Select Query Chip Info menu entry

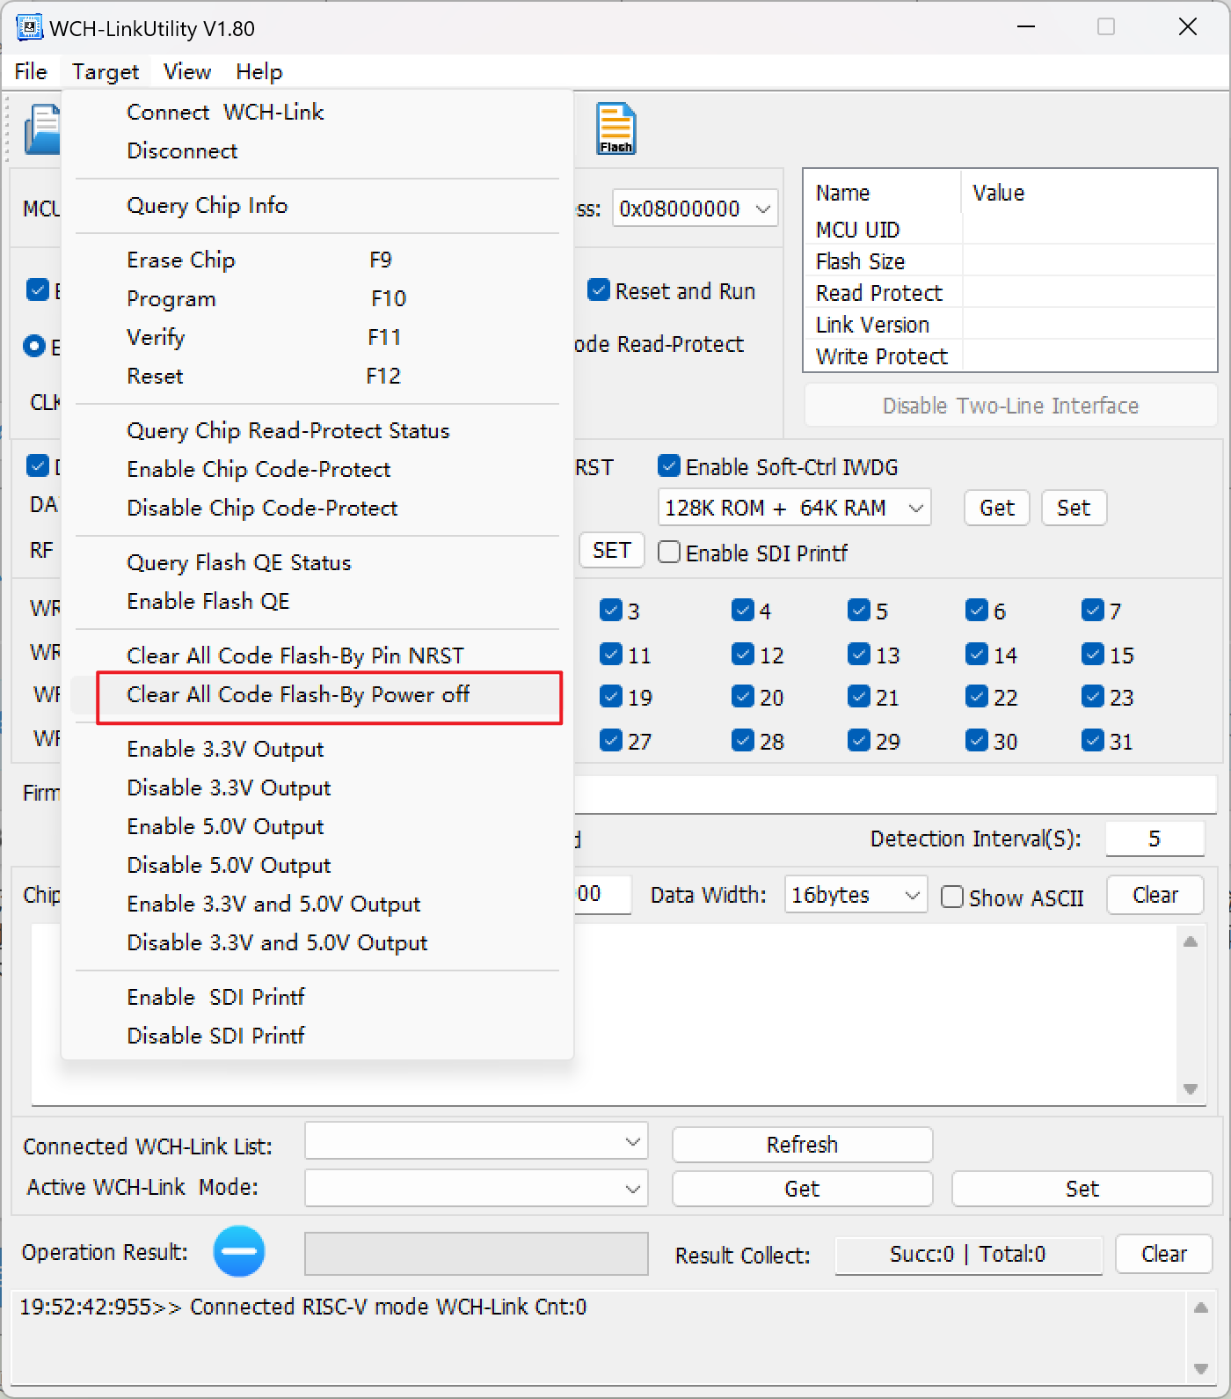pos(208,206)
